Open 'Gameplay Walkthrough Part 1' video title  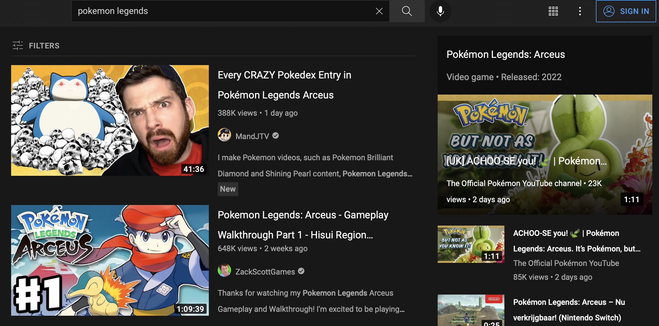tap(303, 225)
